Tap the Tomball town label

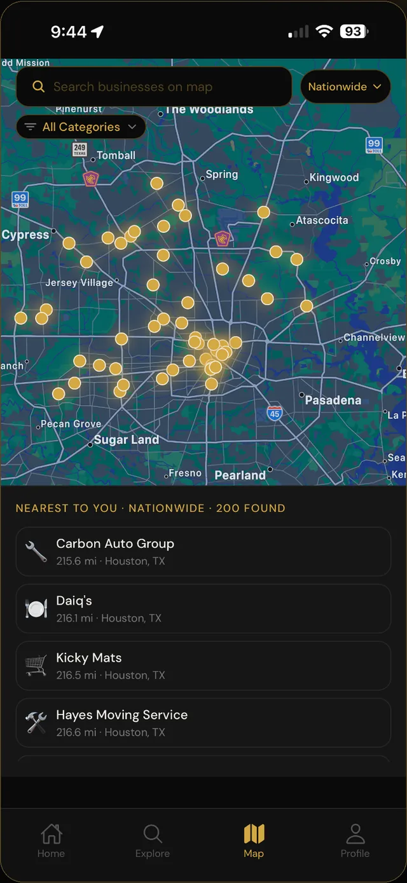[x=116, y=155]
